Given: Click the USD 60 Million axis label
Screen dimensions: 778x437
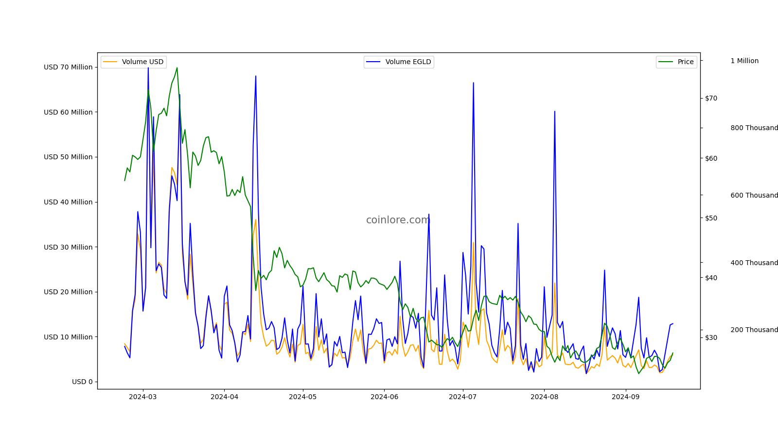Looking at the screenshot, I should pos(68,112).
